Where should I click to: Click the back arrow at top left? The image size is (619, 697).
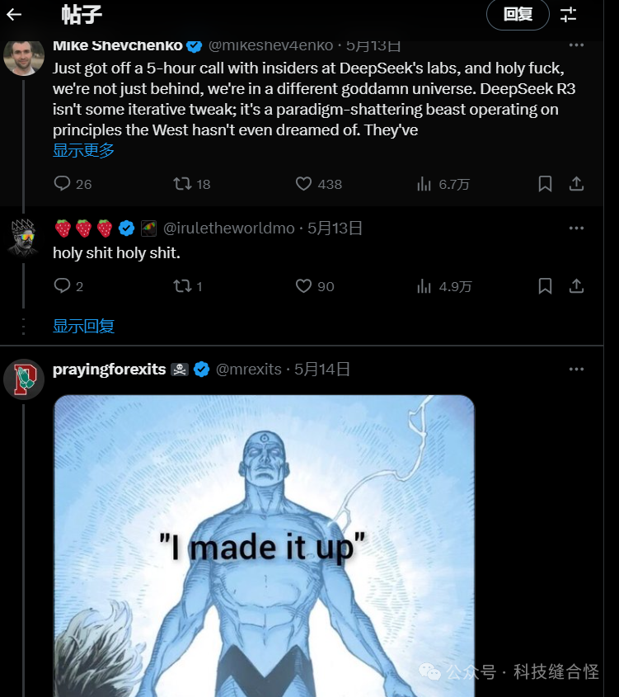[14, 14]
